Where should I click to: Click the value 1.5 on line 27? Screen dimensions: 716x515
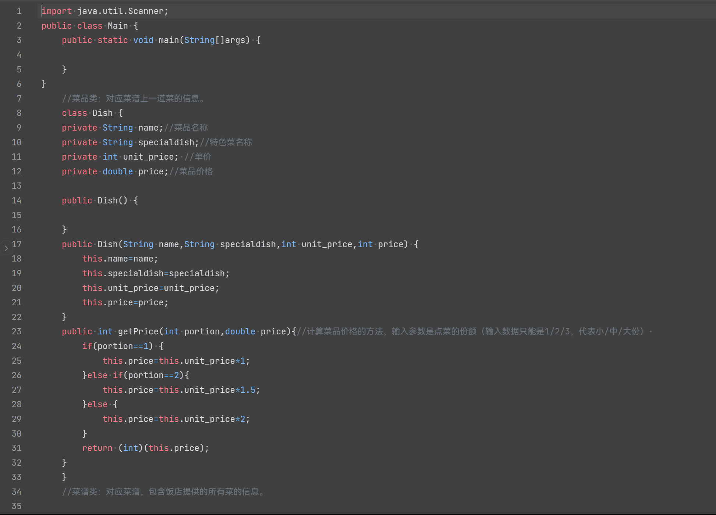pos(248,390)
